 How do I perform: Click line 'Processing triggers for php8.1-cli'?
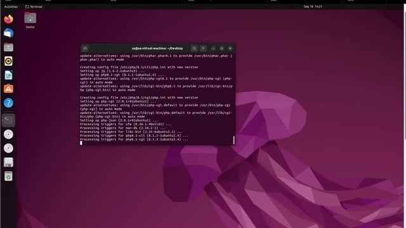click(134, 136)
